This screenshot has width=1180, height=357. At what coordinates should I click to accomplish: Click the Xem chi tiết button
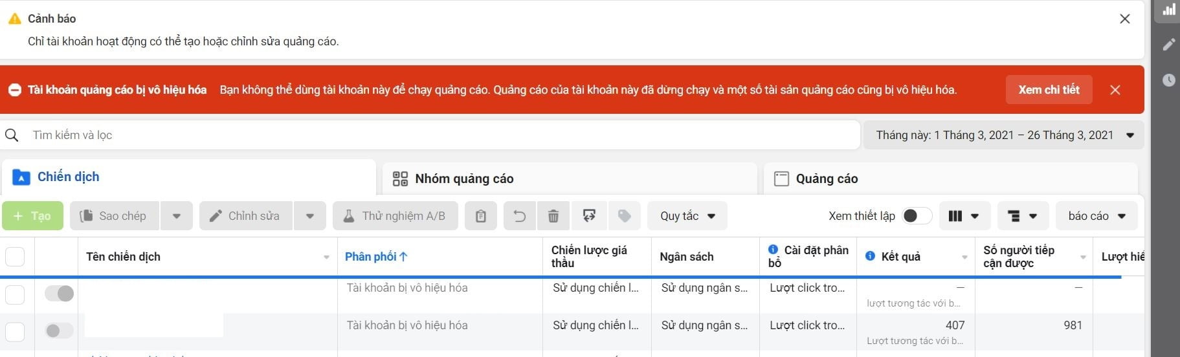(1049, 90)
